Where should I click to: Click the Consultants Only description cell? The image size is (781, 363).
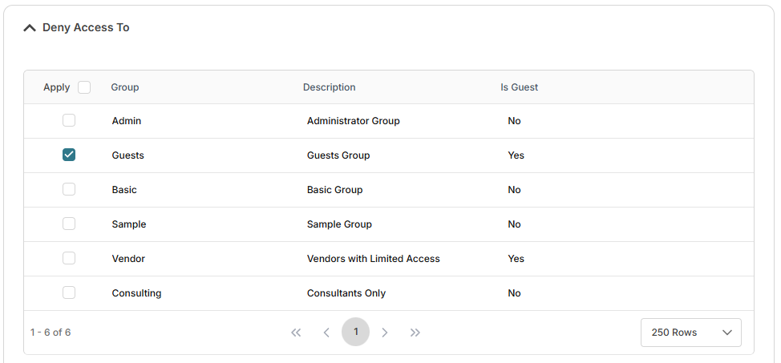[346, 293]
